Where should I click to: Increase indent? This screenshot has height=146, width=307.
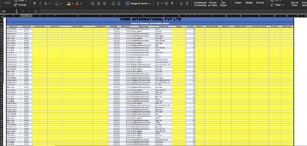click(x=119, y=3)
